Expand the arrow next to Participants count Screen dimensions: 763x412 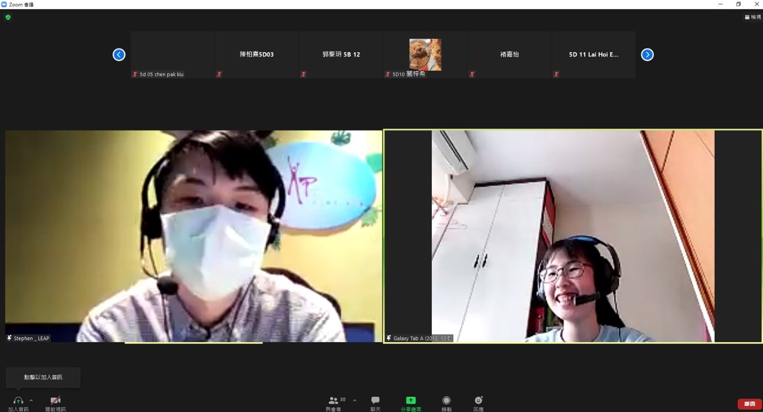click(355, 400)
